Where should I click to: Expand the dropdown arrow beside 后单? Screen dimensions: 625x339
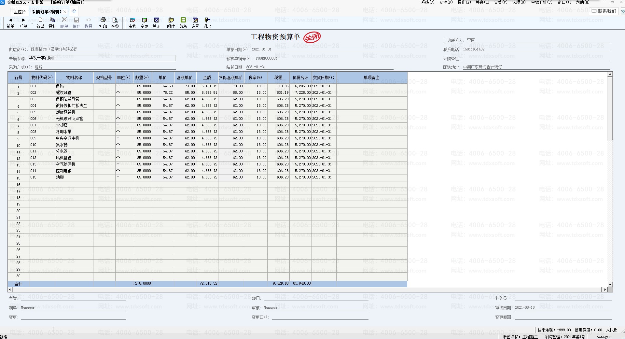32,24
